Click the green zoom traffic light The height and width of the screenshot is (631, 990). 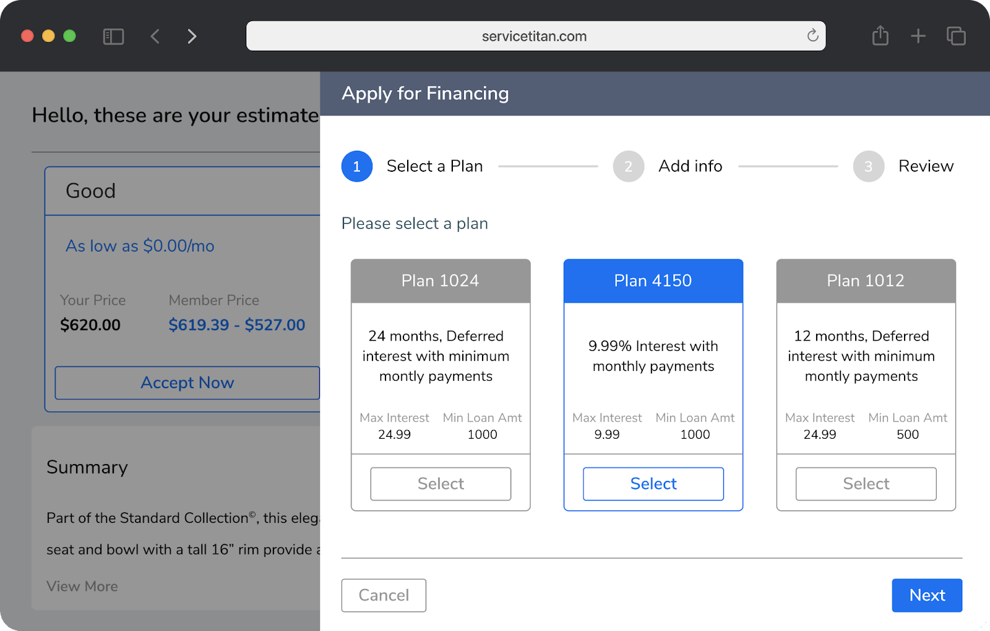click(68, 36)
